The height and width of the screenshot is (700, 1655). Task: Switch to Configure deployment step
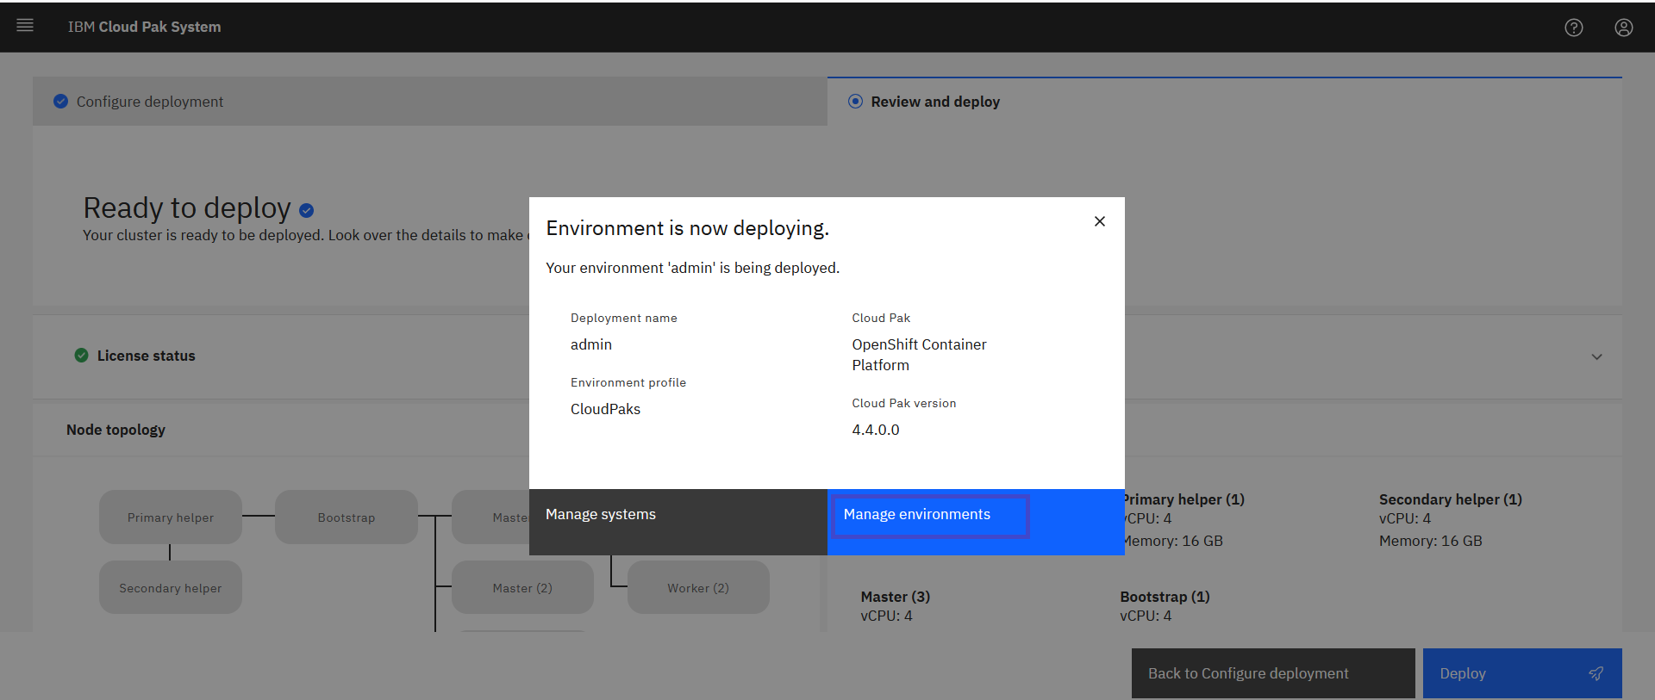coord(150,102)
